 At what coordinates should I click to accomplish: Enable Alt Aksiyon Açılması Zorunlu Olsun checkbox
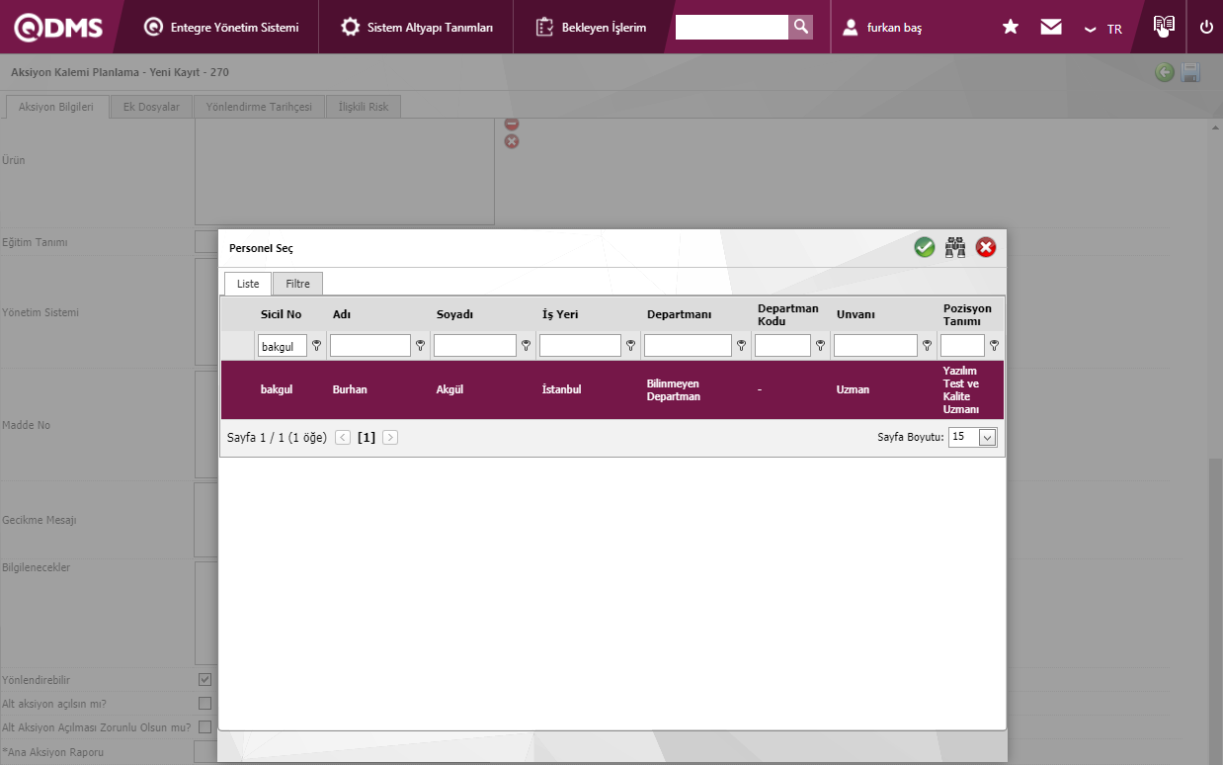click(x=205, y=727)
